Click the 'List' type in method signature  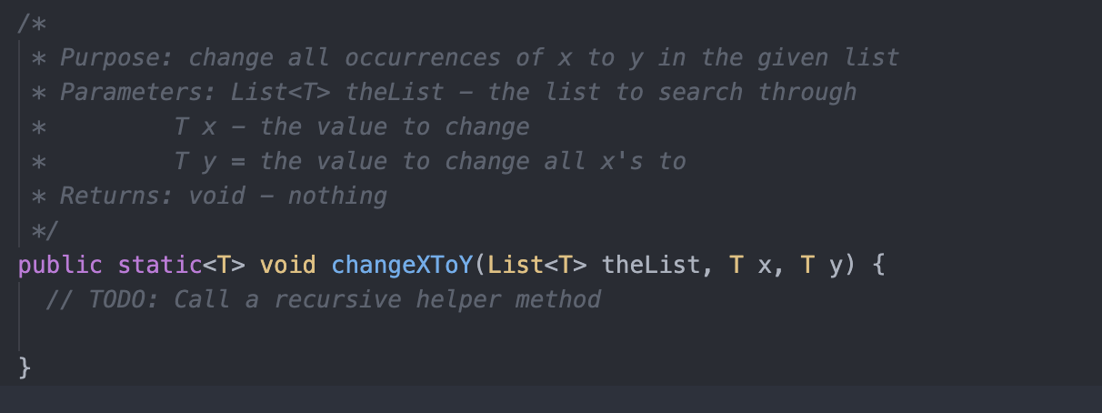coord(516,265)
